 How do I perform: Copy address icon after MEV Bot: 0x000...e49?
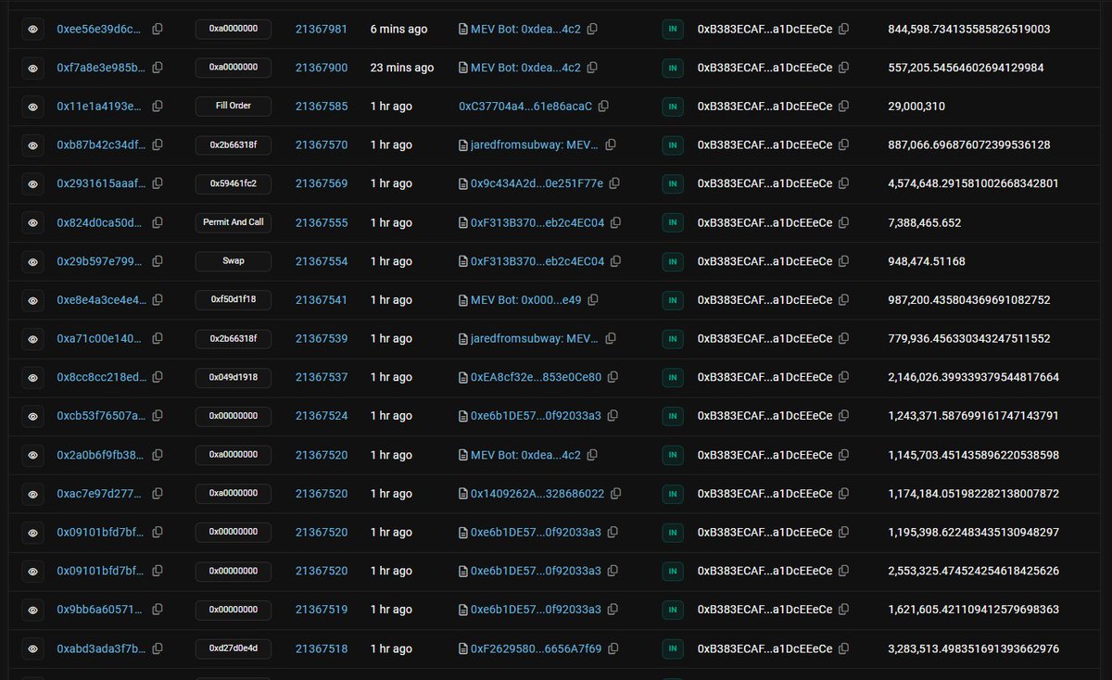[592, 300]
